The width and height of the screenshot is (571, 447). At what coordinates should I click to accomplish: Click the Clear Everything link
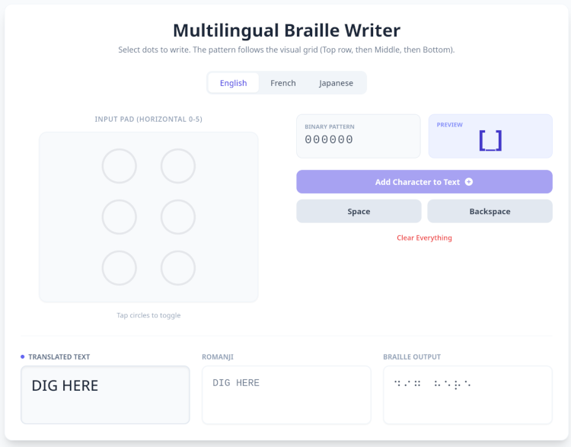coord(424,238)
